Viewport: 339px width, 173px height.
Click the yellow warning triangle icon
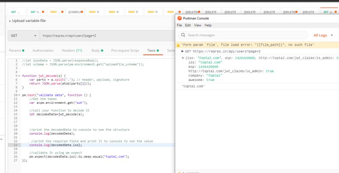pyautogui.click(x=178, y=45)
